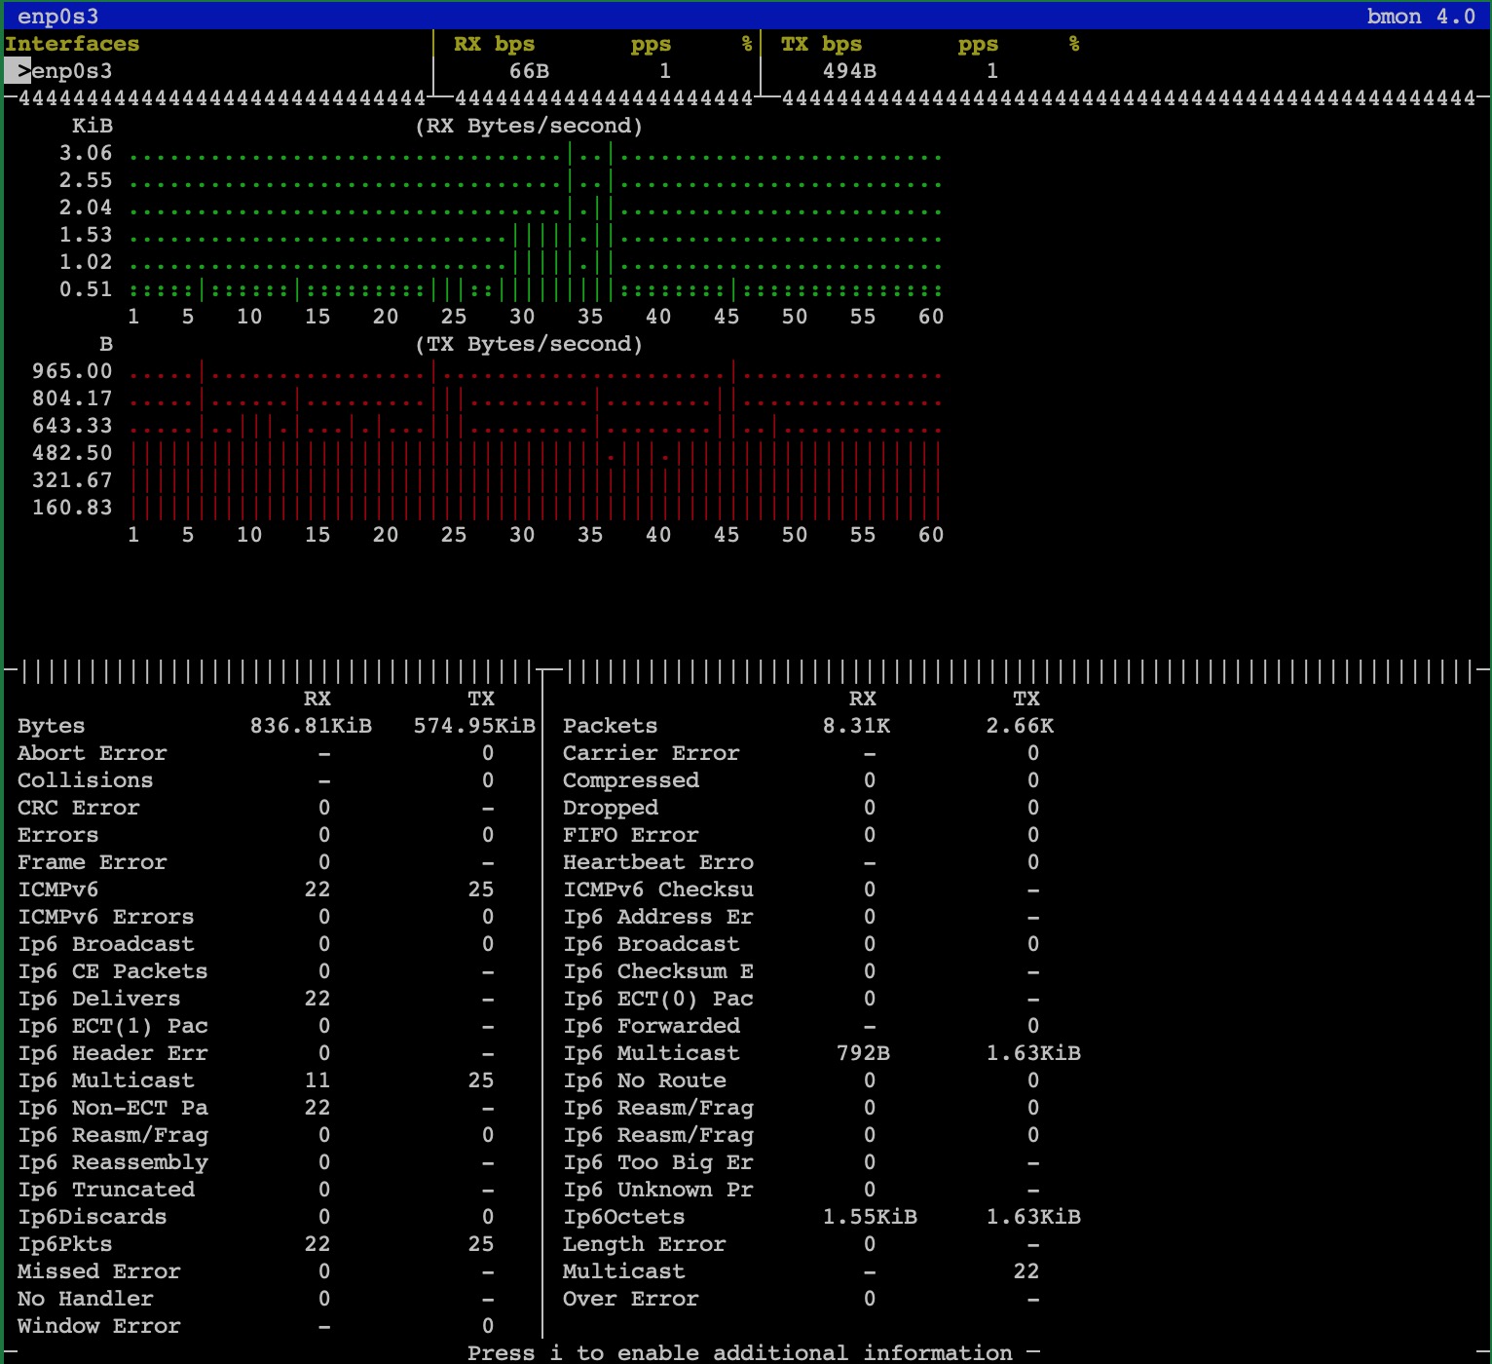The height and width of the screenshot is (1364, 1492).
Task: Click the ICMPv6 Errors row label
Action: [106, 917]
